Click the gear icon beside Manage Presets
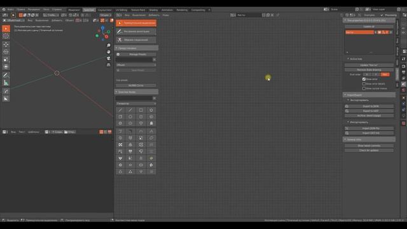Image resolution: width=407 pixels, height=229 pixels. pos(118,54)
